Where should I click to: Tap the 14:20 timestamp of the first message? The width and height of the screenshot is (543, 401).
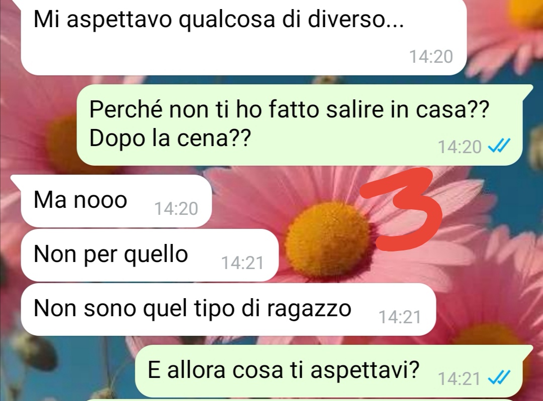click(x=431, y=56)
